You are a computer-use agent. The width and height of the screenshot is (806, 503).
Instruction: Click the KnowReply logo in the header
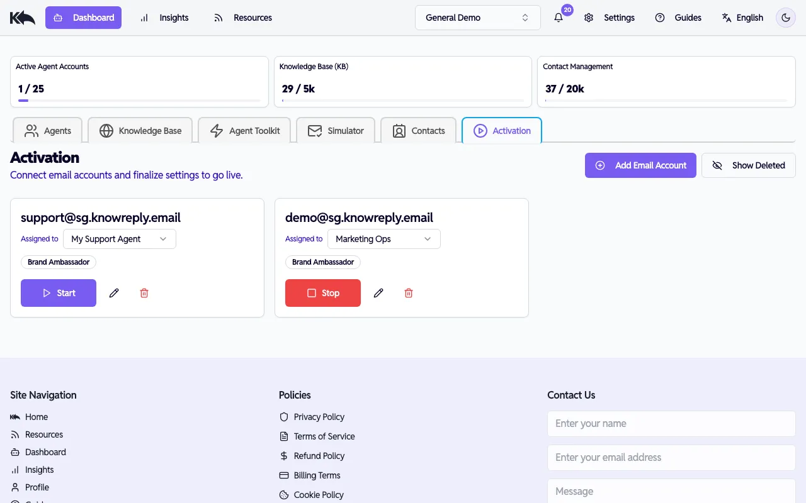22,17
